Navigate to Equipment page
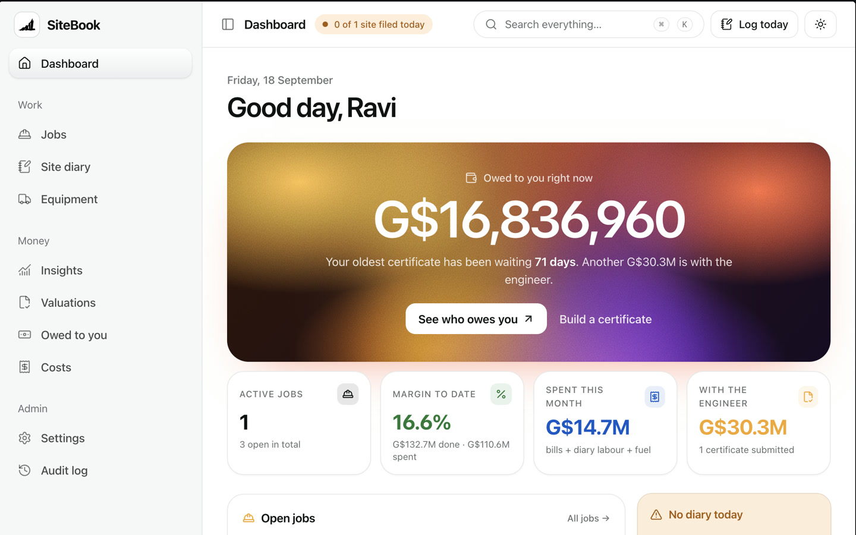 100,199
